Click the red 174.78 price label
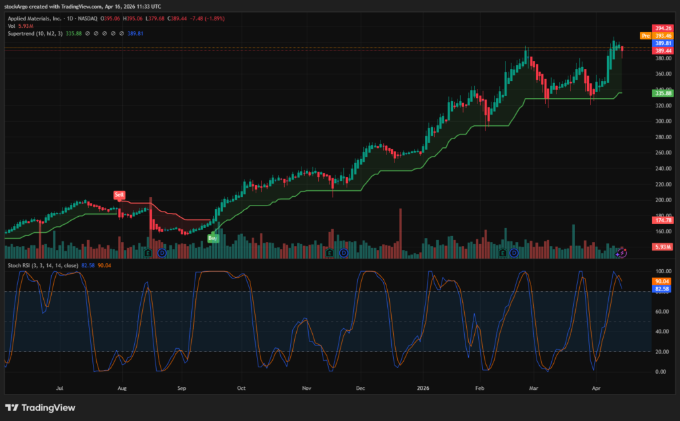This screenshot has width=680, height=421. coord(663,219)
